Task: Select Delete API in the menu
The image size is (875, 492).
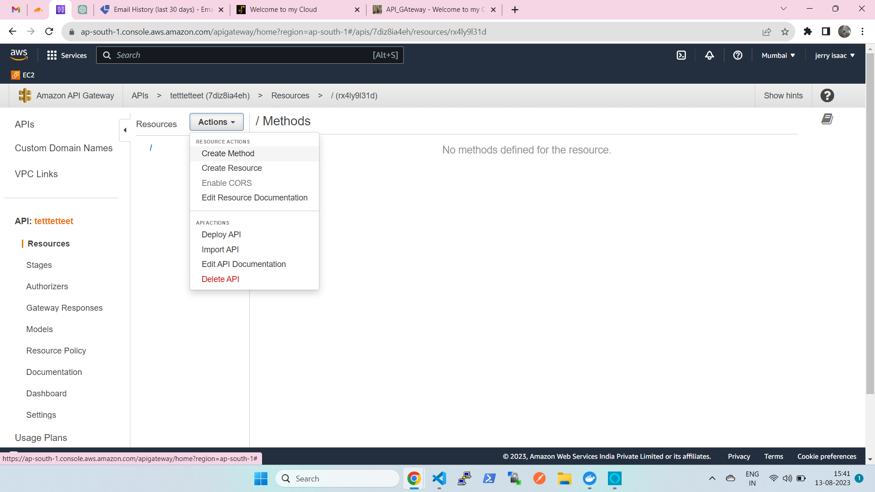Action: pos(220,279)
